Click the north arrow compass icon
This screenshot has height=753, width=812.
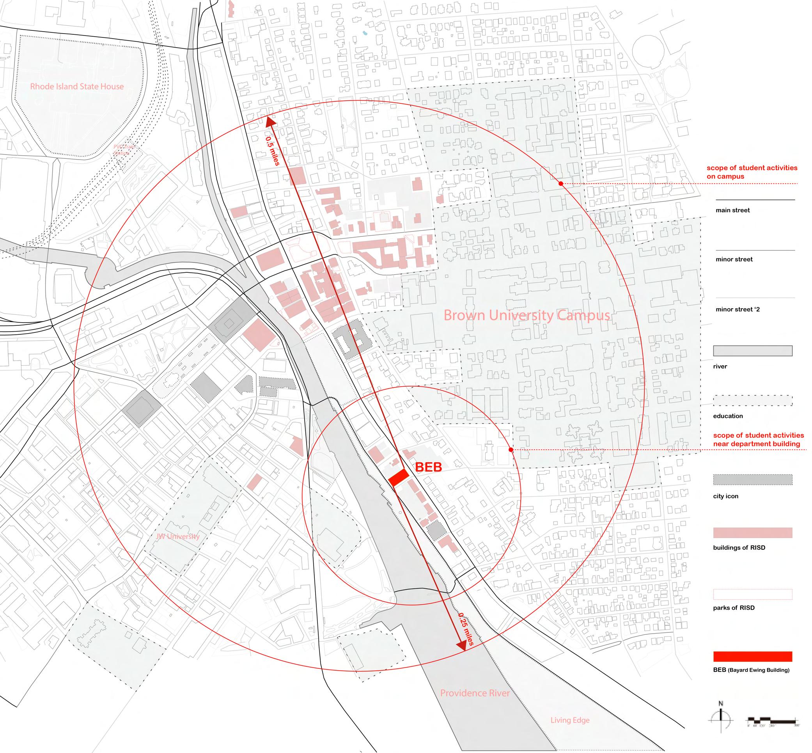tap(721, 720)
